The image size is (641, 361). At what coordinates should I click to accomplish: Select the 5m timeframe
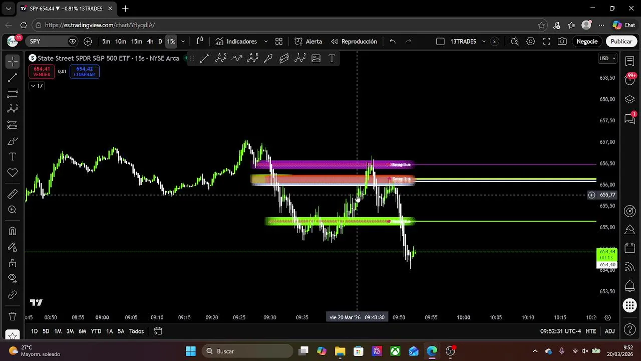click(106, 42)
